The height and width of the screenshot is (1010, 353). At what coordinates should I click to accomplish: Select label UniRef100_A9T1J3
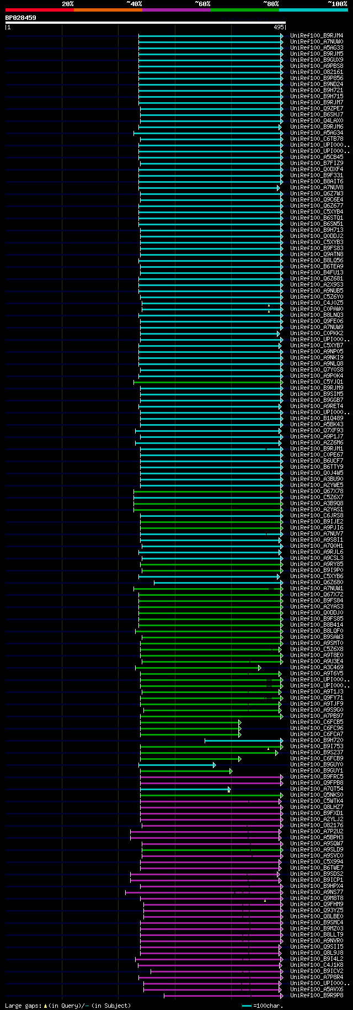tap(317, 692)
